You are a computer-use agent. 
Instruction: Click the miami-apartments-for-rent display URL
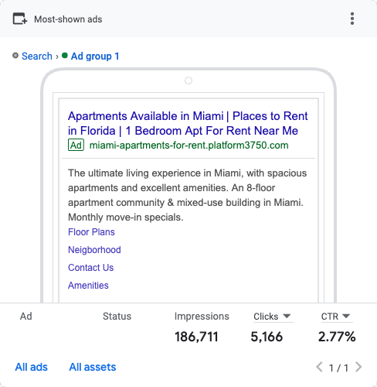point(188,146)
